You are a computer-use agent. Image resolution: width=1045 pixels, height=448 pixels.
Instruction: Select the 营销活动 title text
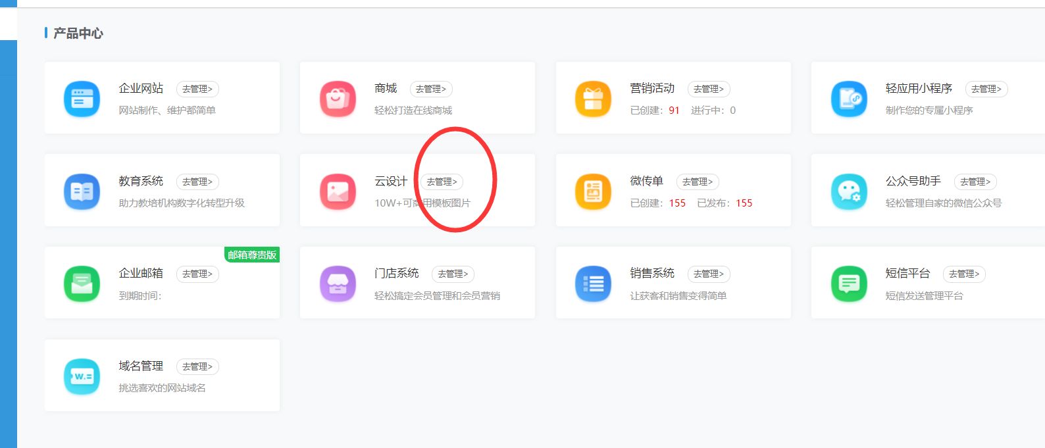[x=652, y=88]
